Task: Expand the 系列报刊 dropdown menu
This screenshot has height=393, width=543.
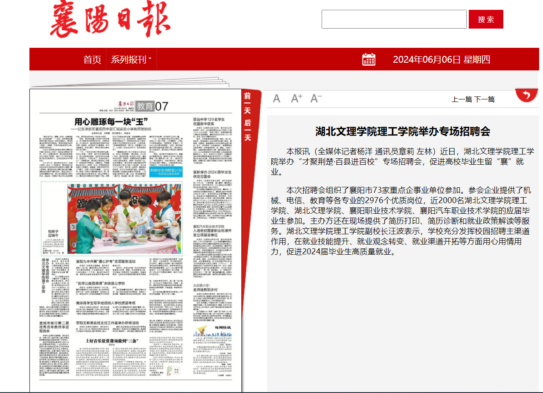Action: point(131,60)
